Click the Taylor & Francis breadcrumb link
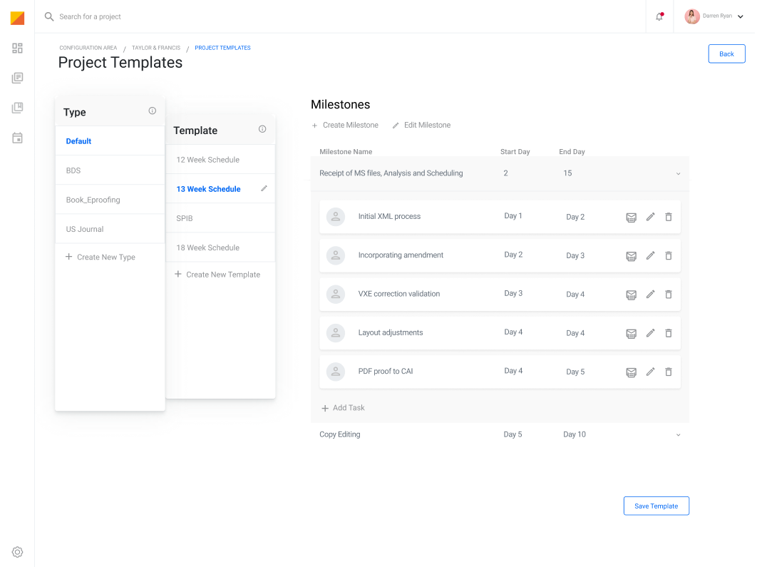The image size is (757, 567). (156, 48)
